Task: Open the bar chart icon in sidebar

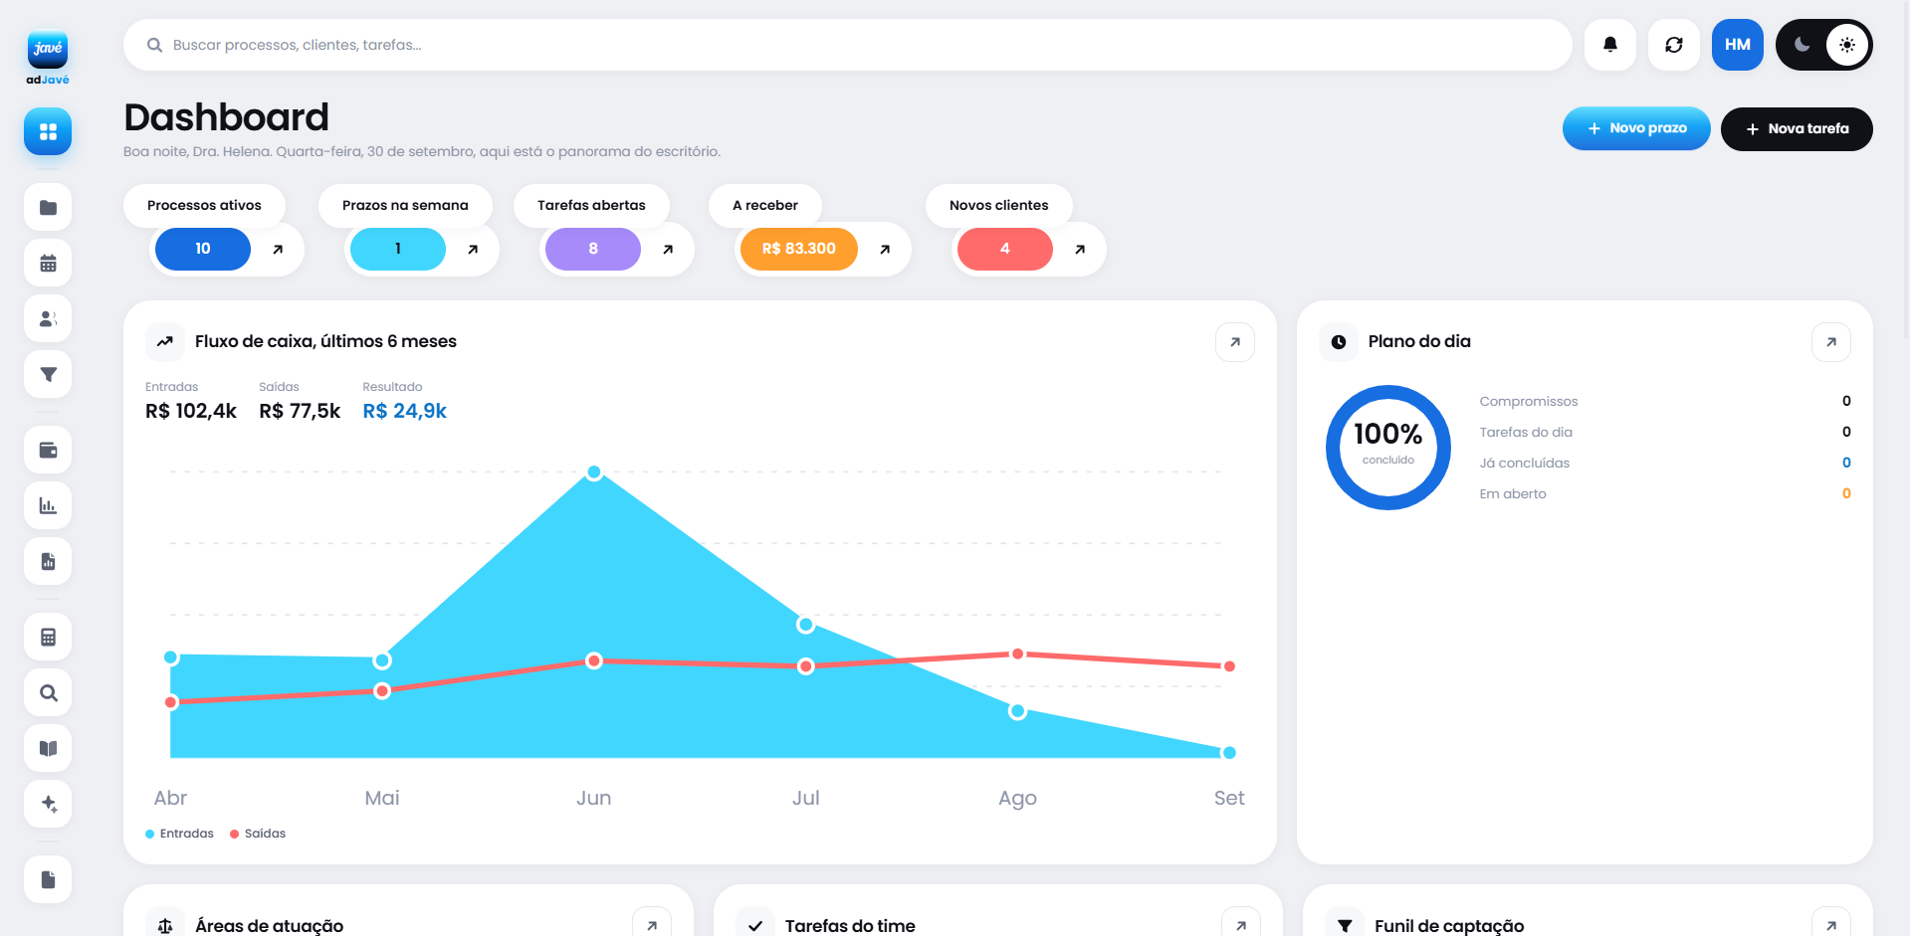Action: pyautogui.click(x=48, y=505)
